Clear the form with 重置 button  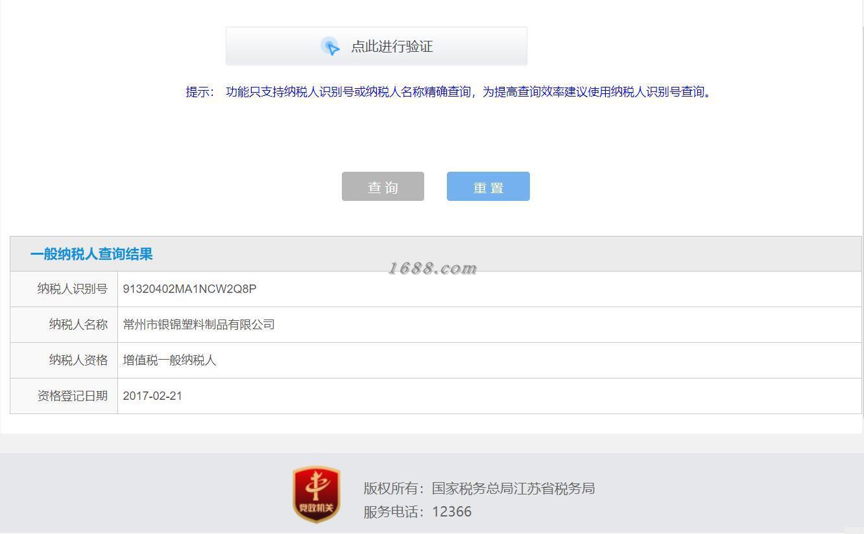click(x=488, y=187)
